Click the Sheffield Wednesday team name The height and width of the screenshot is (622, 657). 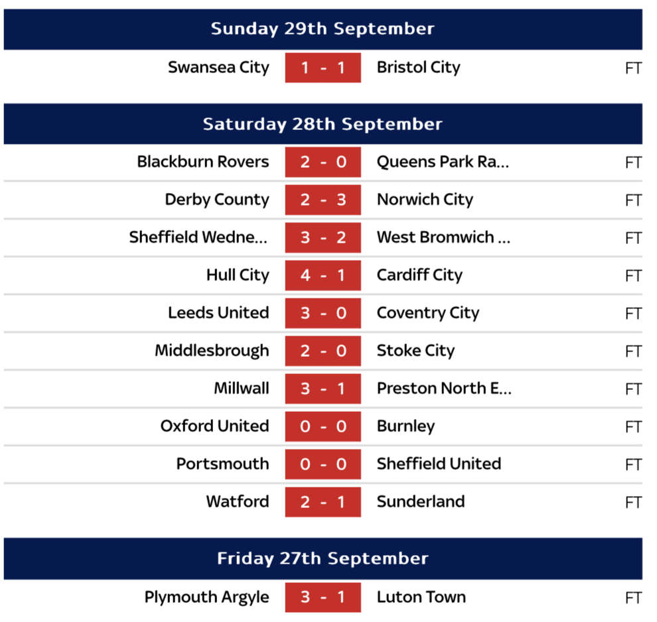pos(198,237)
